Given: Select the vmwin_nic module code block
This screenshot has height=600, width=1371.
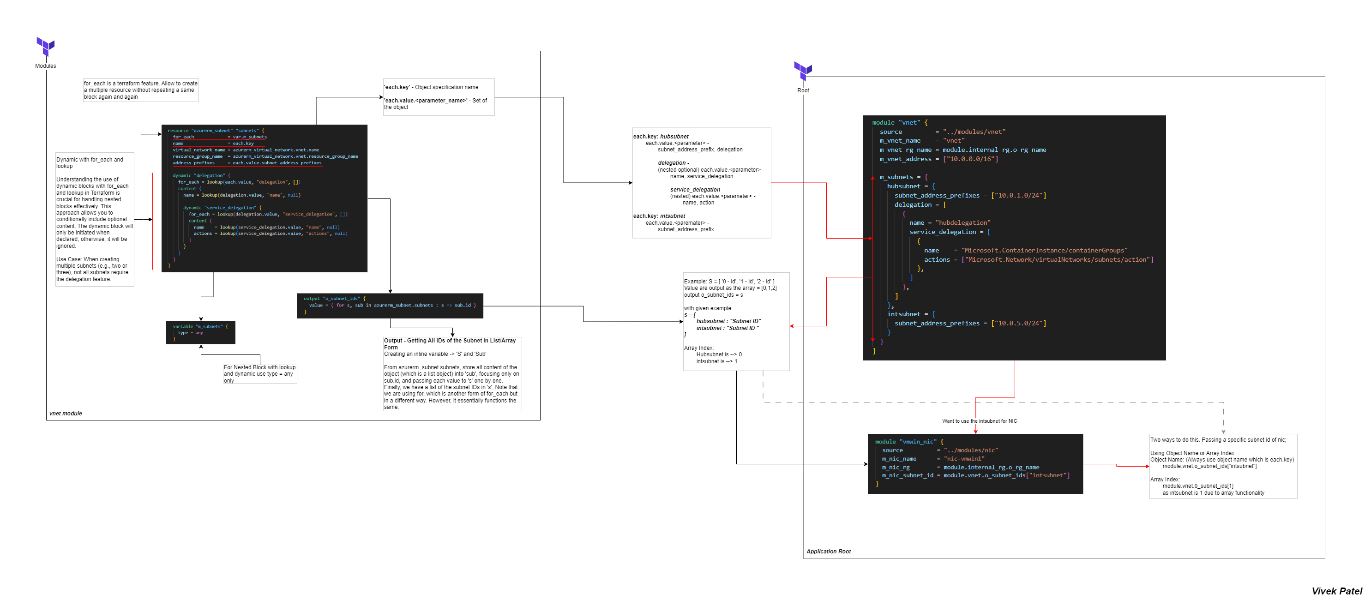Looking at the screenshot, I should point(974,463).
